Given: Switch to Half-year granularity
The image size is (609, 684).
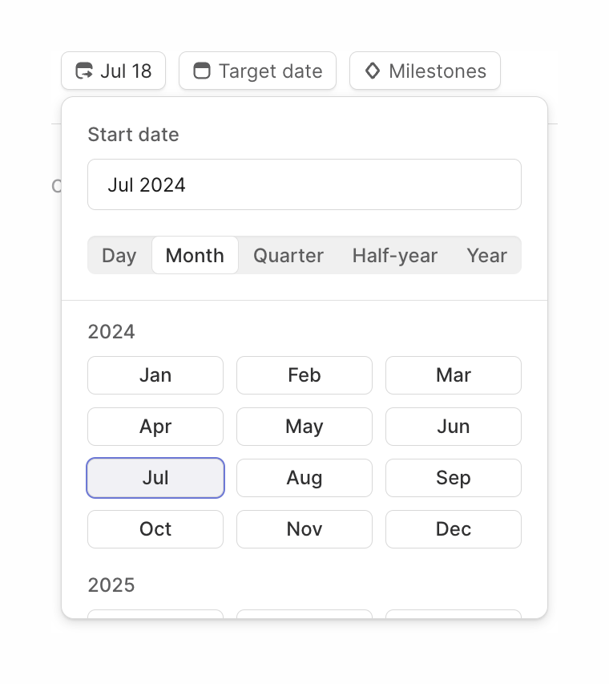Looking at the screenshot, I should pos(394,255).
